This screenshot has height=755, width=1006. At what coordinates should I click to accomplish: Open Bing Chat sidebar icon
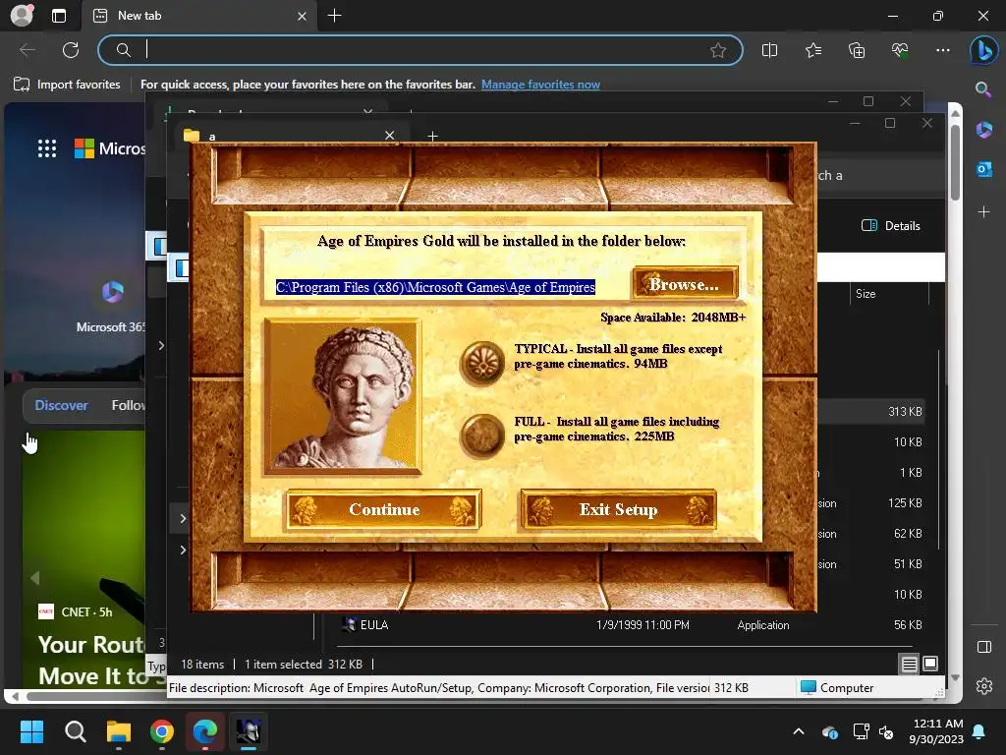(x=983, y=50)
